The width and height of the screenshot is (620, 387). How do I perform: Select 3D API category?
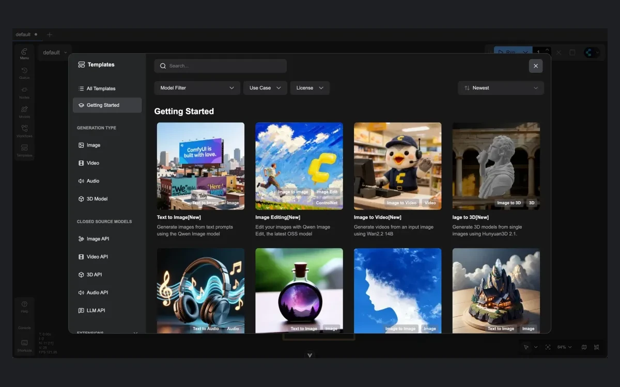(x=107, y=275)
